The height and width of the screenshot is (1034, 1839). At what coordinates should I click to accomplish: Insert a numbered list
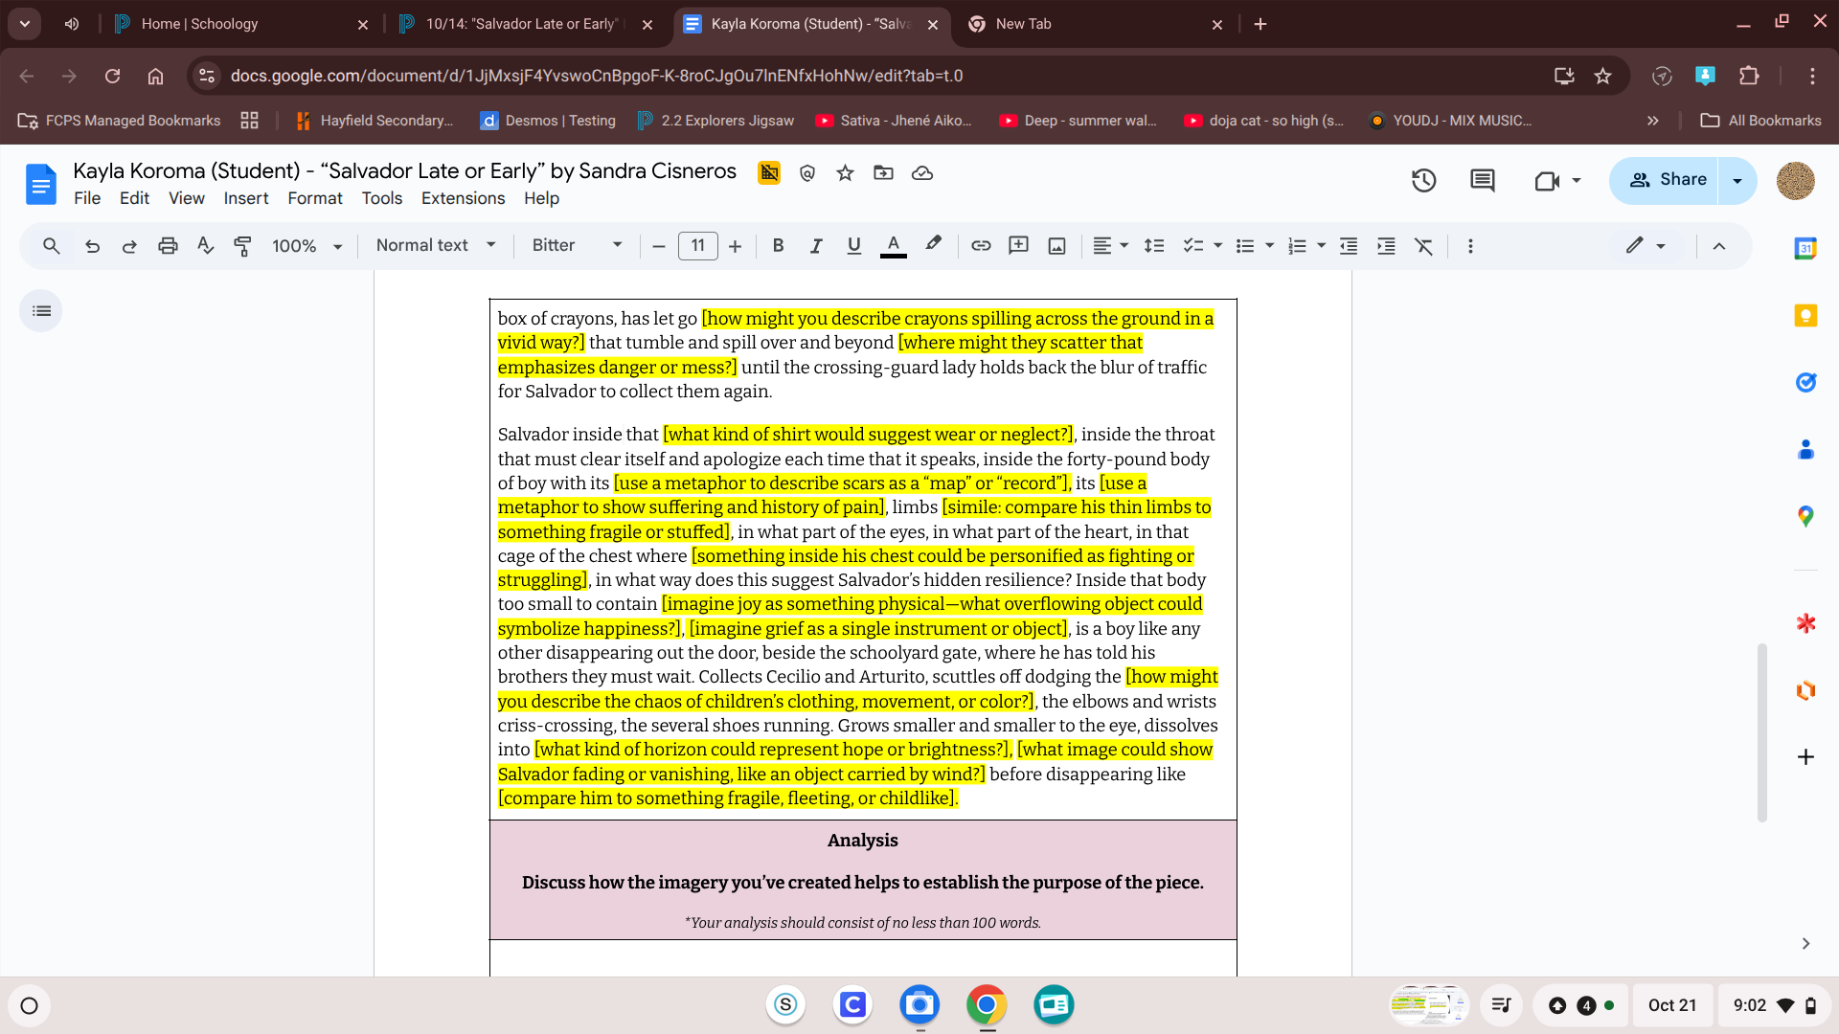[x=1296, y=246]
